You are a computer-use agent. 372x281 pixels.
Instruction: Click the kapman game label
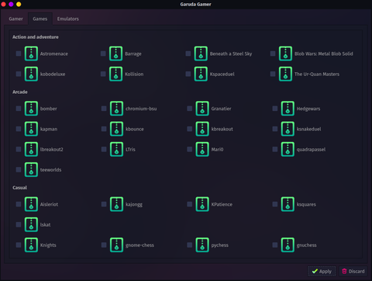49,129
